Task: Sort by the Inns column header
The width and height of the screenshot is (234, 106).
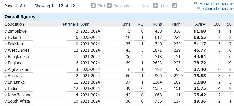Action: click(x=126, y=24)
